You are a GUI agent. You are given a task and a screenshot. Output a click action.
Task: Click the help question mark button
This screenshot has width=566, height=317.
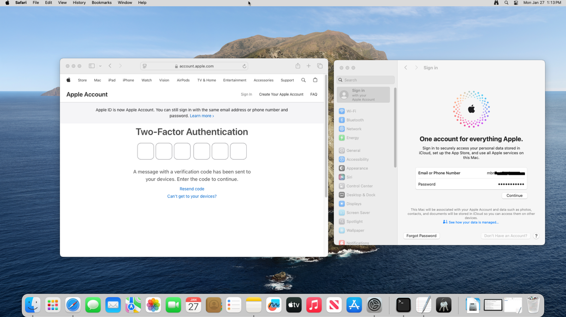(x=536, y=236)
